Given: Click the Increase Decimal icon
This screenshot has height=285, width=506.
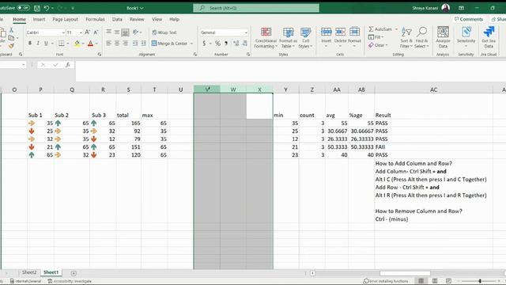Looking at the screenshot, I should (236, 43).
